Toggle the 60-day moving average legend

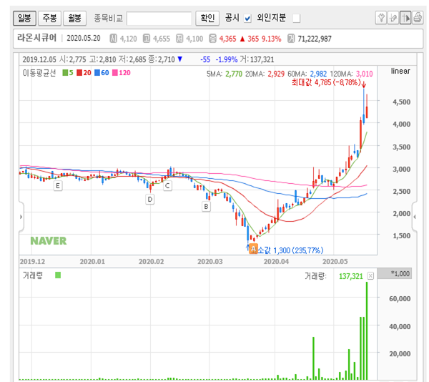point(102,73)
